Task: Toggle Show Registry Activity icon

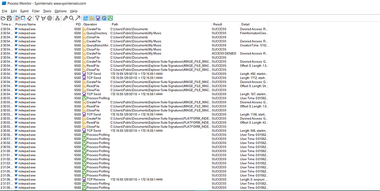Action: [85, 18]
